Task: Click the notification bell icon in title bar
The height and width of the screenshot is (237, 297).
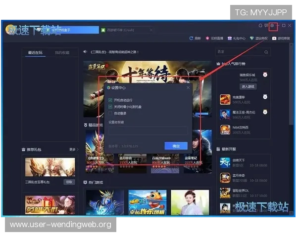Action: pyautogui.click(x=260, y=25)
